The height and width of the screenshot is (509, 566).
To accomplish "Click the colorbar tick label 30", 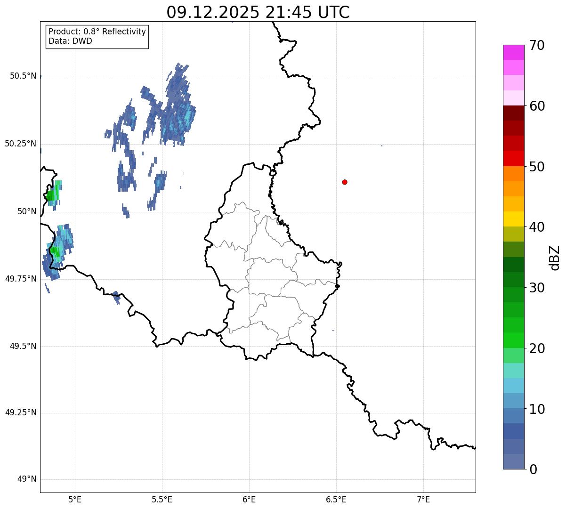I will click(536, 288).
